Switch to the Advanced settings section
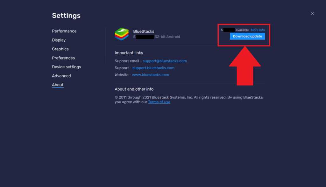 click(x=61, y=76)
